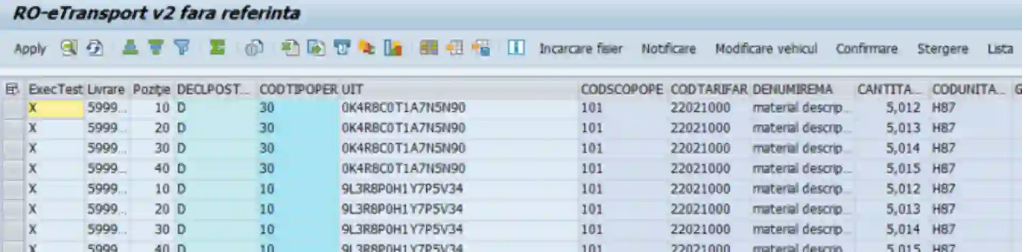
Task: Click the Stergere toolbar button
Action: tap(943, 49)
